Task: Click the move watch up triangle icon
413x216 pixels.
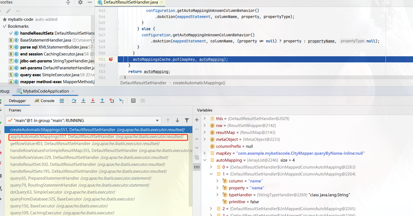Action: point(197,139)
